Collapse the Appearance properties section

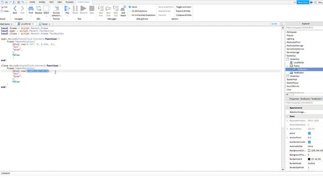(287, 108)
